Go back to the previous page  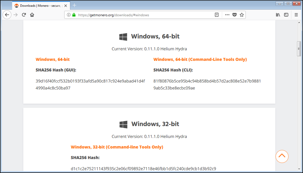pos(7,15)
